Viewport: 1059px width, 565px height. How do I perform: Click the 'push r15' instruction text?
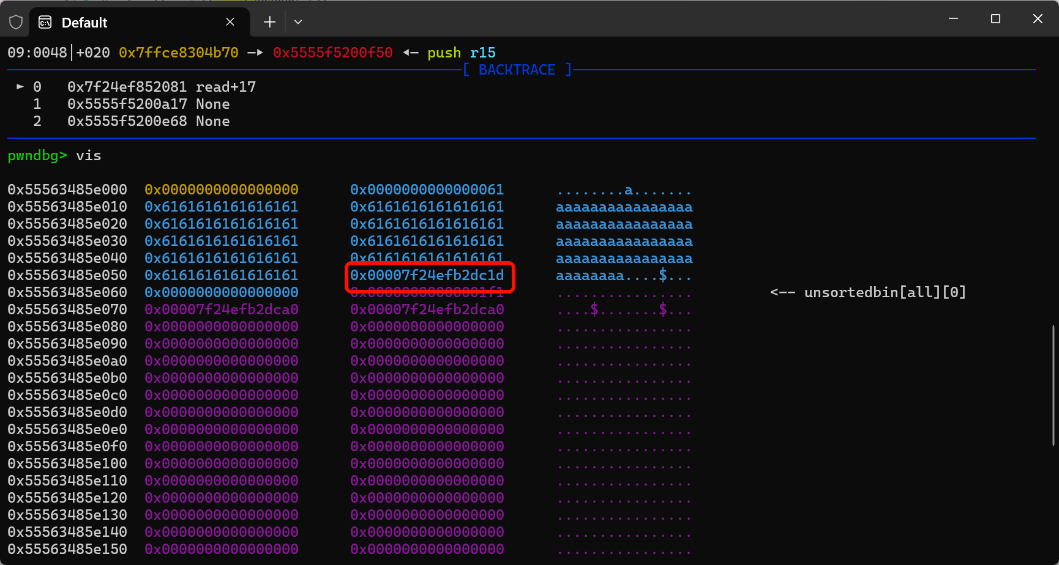462,53
